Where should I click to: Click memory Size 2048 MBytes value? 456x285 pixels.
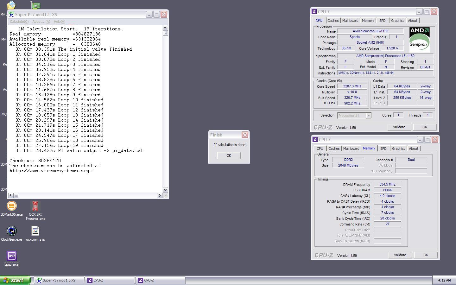(348, 165)
